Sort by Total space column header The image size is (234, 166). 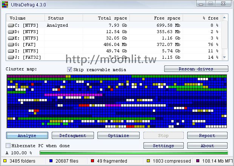106,18
